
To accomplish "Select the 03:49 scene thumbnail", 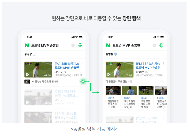I will coord(146,90).
